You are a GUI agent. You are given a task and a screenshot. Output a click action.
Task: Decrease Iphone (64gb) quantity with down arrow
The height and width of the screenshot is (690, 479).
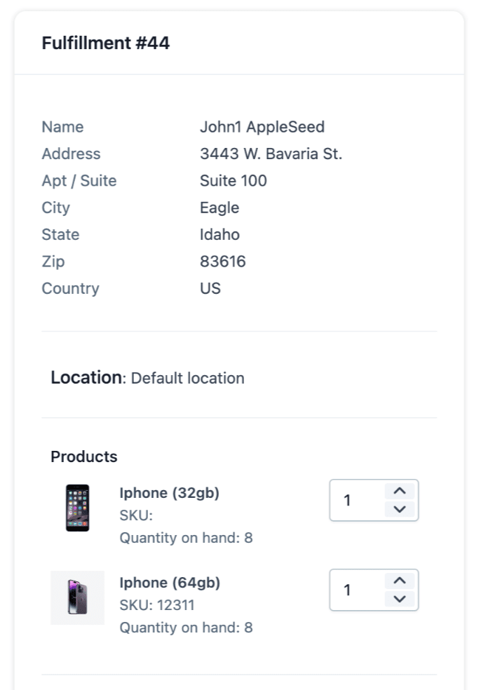pos(399,599)
